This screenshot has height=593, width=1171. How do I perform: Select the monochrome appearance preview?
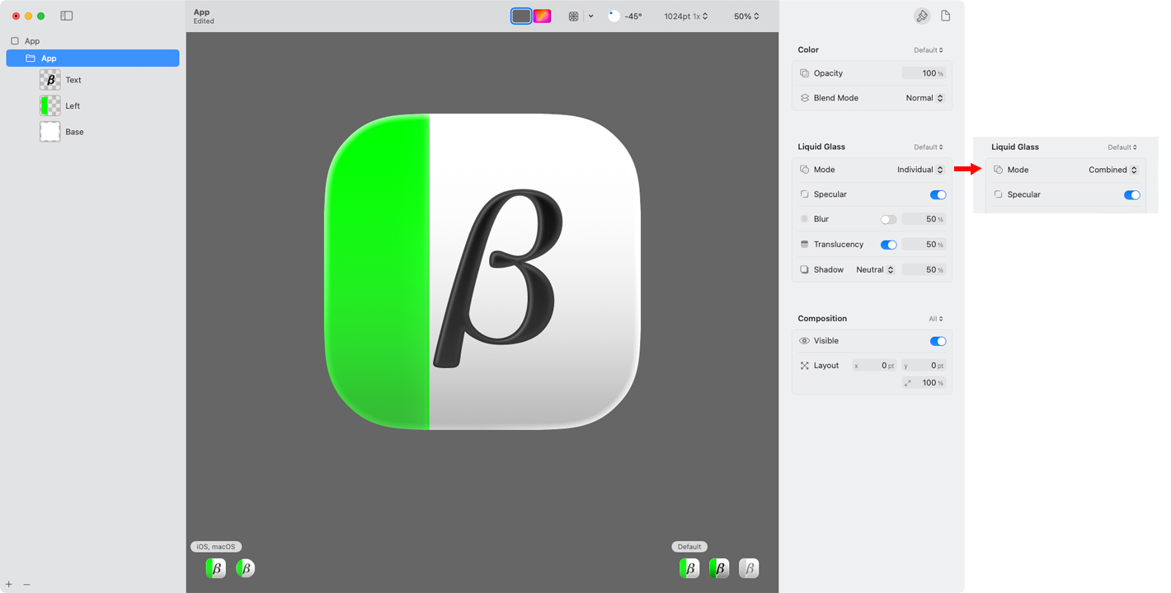748,568
